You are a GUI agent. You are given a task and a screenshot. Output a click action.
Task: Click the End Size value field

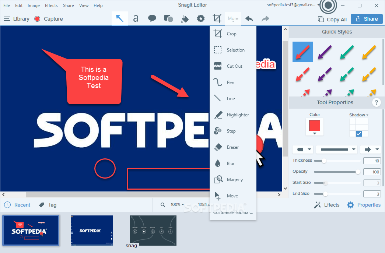pos(372,194)
